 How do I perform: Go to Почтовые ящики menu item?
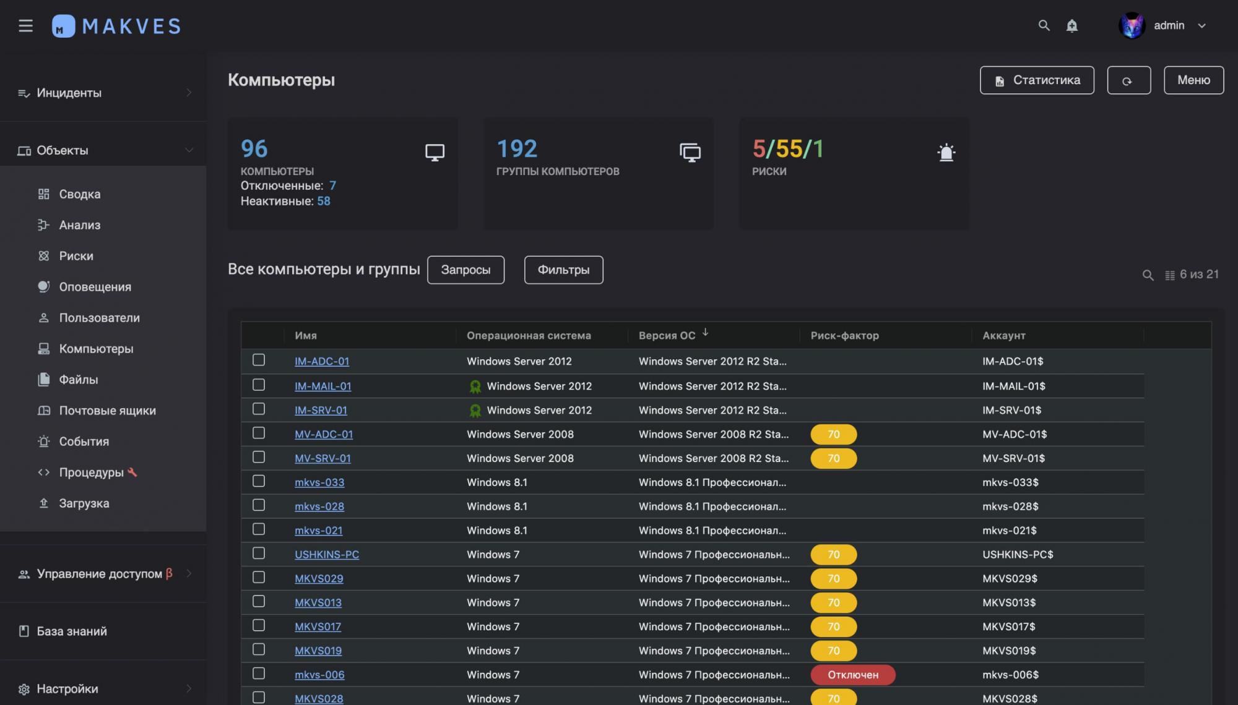point(107,411)
